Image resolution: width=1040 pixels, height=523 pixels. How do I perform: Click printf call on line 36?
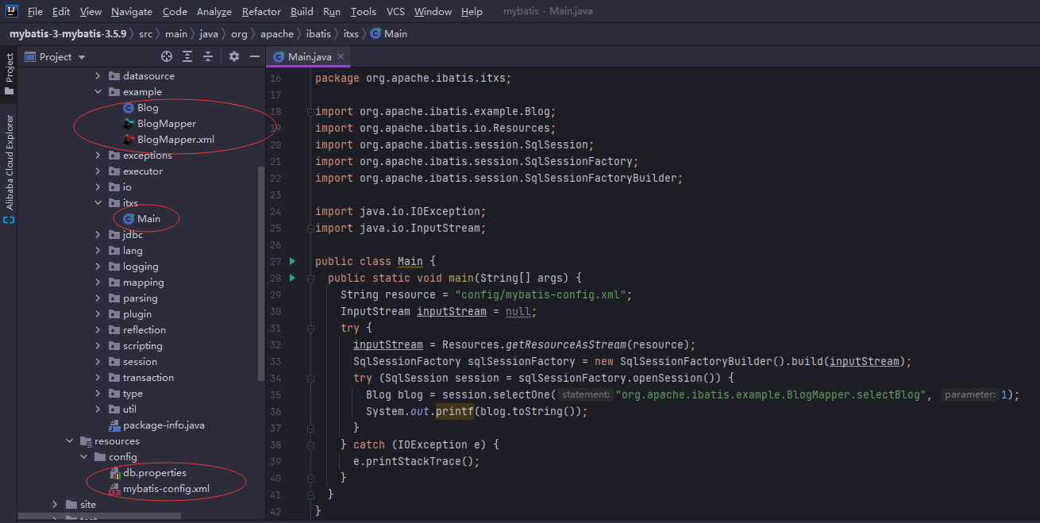click(455, 411)
